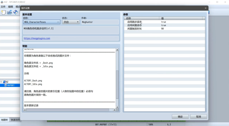Click the 角色原文件名 + _Dash.png line
229x126 pixels.
pyautogui.click(x=38, y=63)
